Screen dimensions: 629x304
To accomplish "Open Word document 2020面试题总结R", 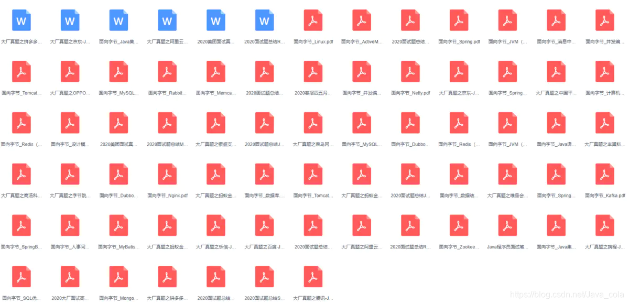I will tap(265, 20).
